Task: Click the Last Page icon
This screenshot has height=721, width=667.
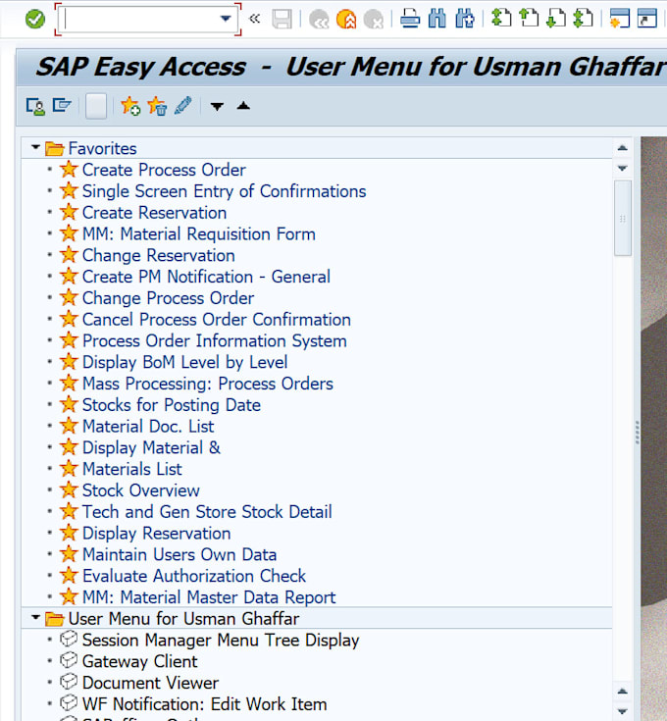Action: tap(583, 18)
